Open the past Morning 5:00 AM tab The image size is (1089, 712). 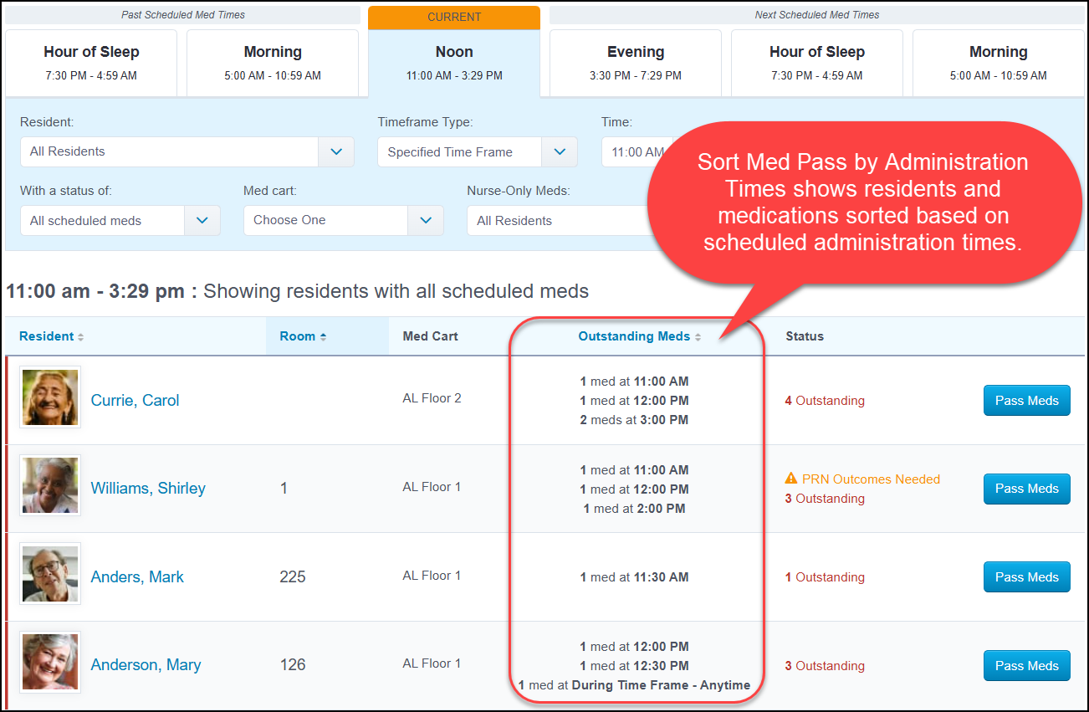(x=273, y=63)
